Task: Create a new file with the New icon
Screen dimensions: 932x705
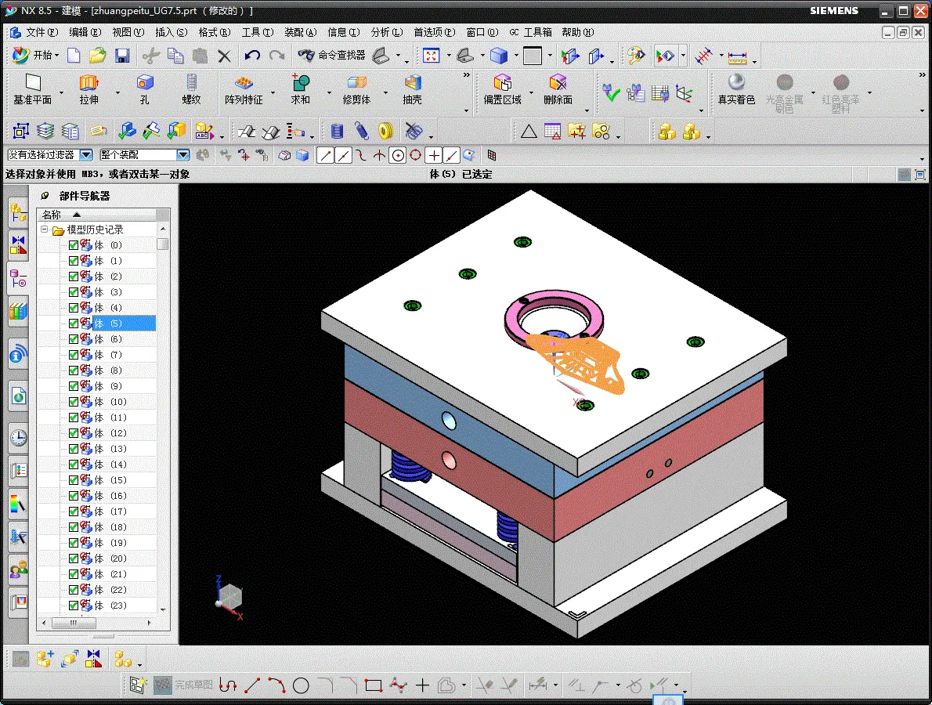Action: pyautogui.click(x=74, y=56)
